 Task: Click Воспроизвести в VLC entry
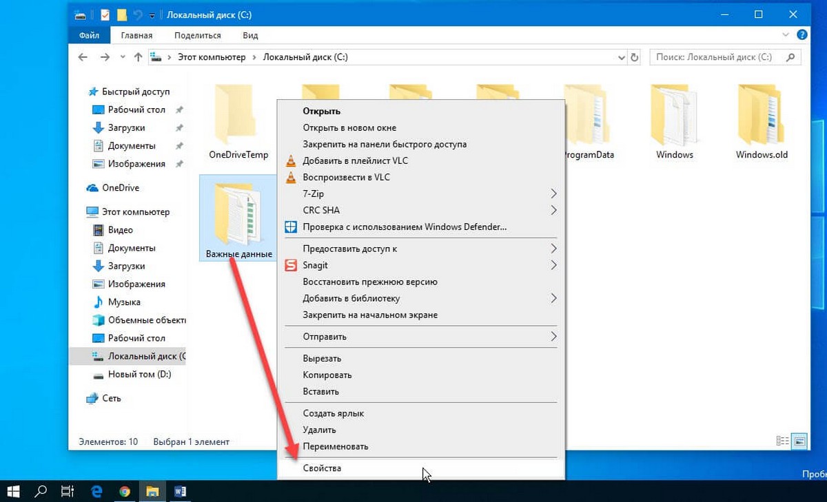click(420, 177)
